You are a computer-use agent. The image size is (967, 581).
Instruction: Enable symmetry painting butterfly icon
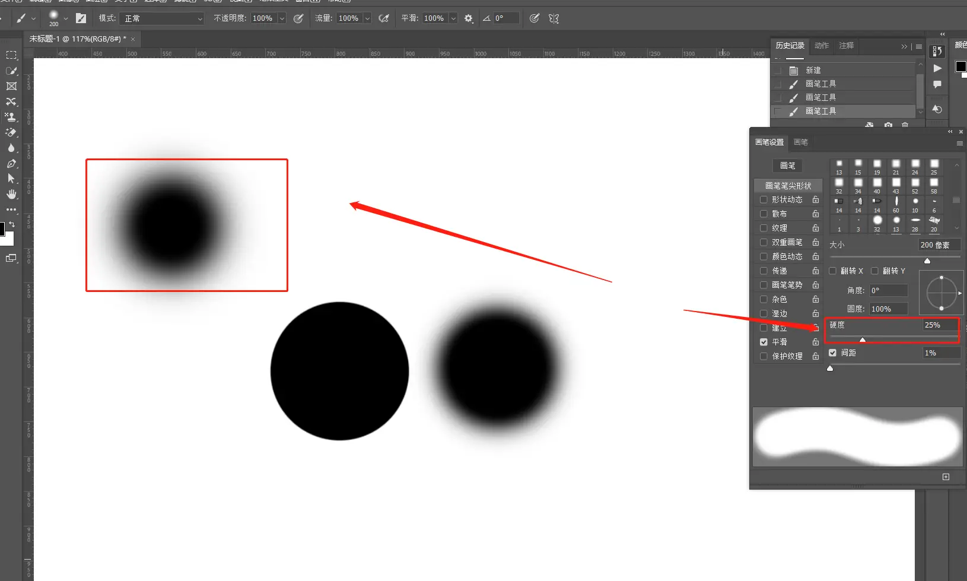(x=554, y=18)
